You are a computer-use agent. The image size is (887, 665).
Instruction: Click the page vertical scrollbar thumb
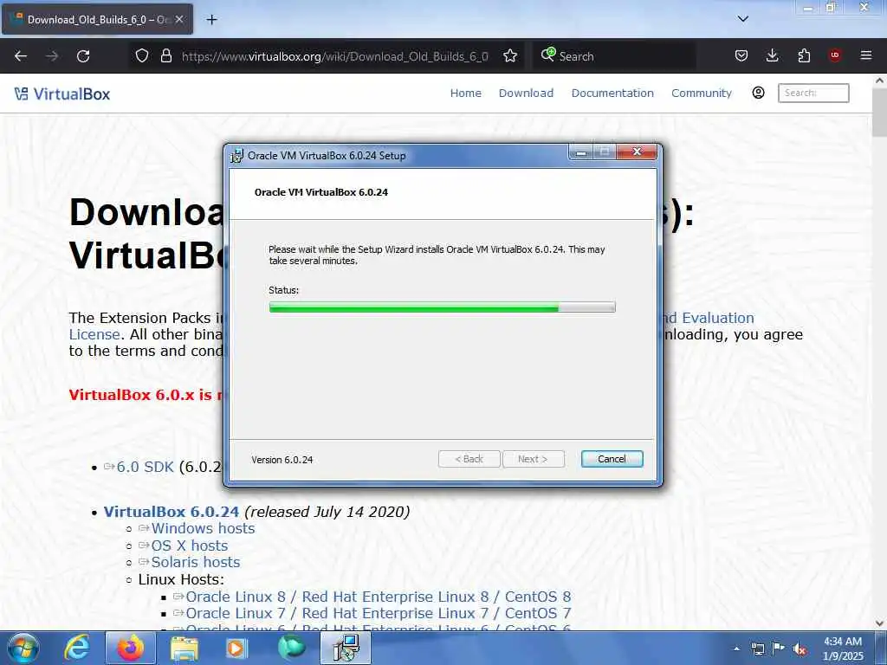coord(879,112)
